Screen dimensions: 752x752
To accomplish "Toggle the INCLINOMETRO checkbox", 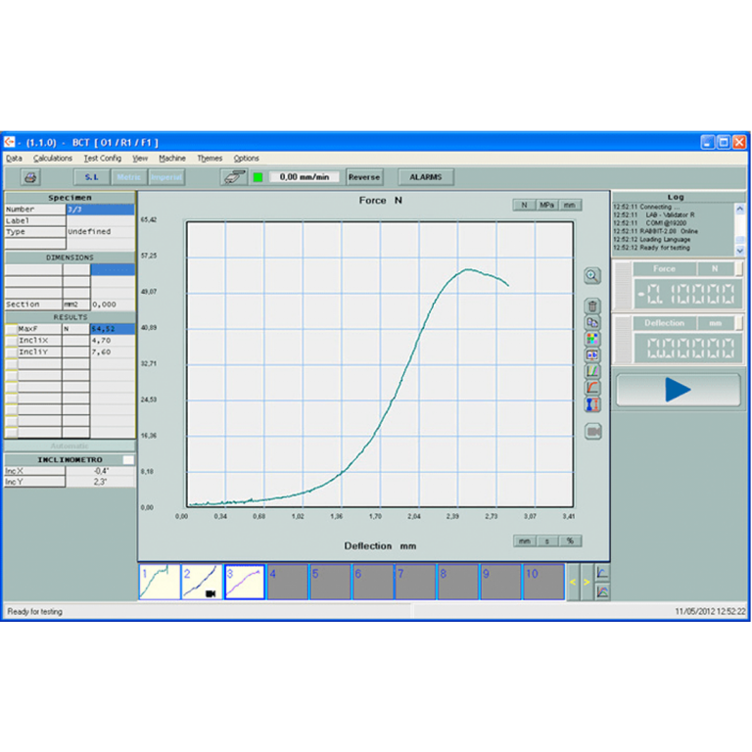I will coord(128,459).
